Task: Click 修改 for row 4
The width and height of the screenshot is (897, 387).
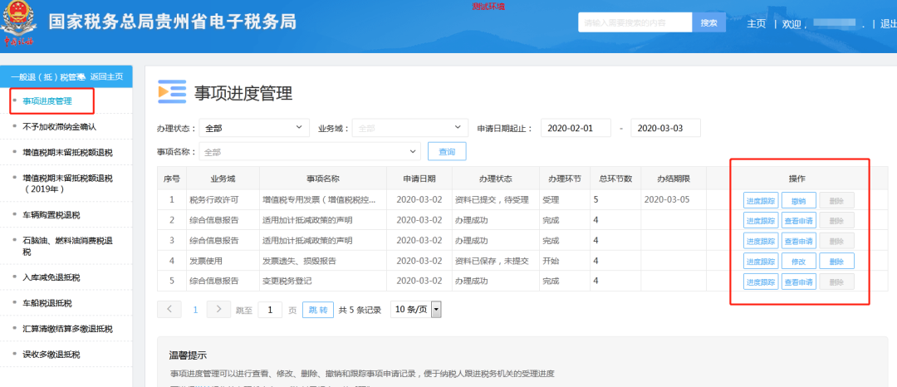Action: pos(799,262)
